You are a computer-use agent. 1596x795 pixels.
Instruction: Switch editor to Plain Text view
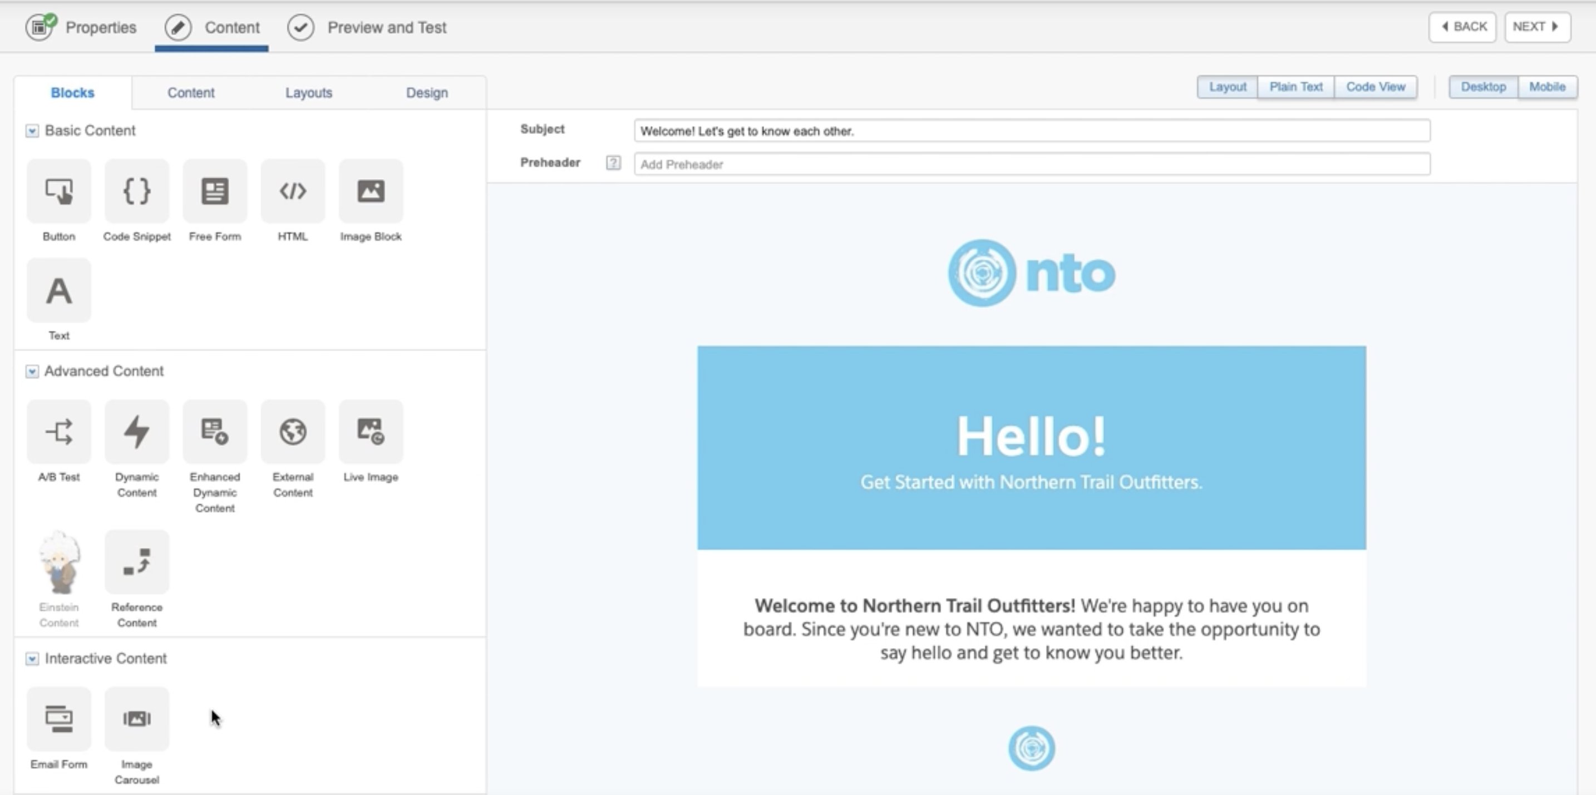click(x=1296, y=87)
